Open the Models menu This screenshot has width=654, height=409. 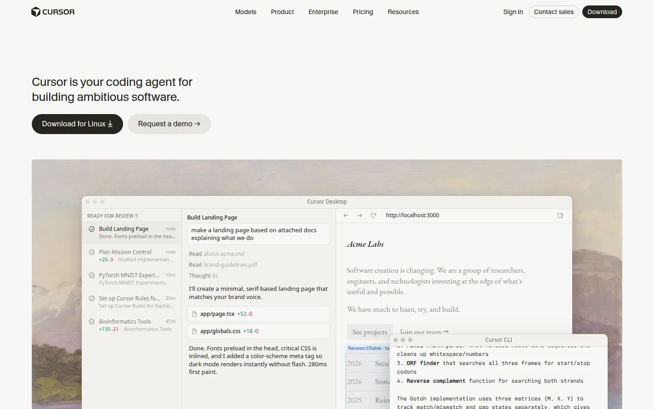pyautogui.click(x=246, y=12)
